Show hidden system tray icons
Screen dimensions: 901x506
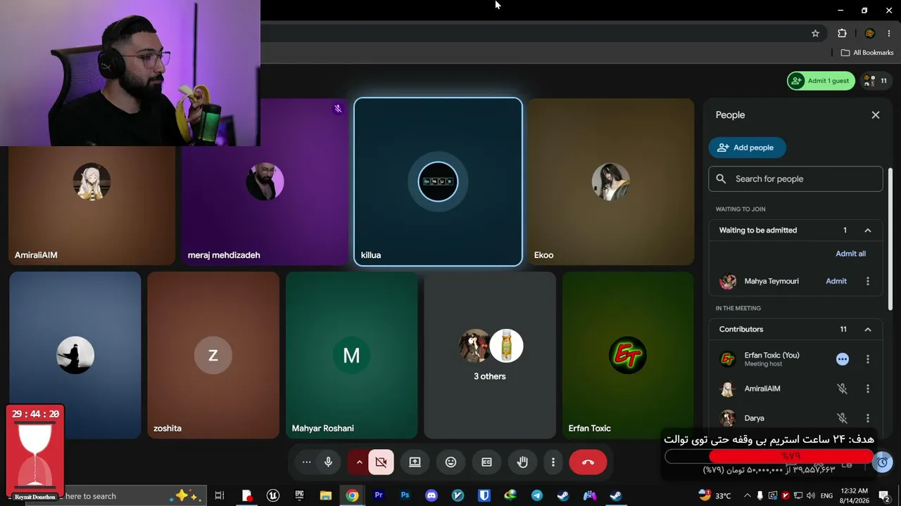click(748, 495)
